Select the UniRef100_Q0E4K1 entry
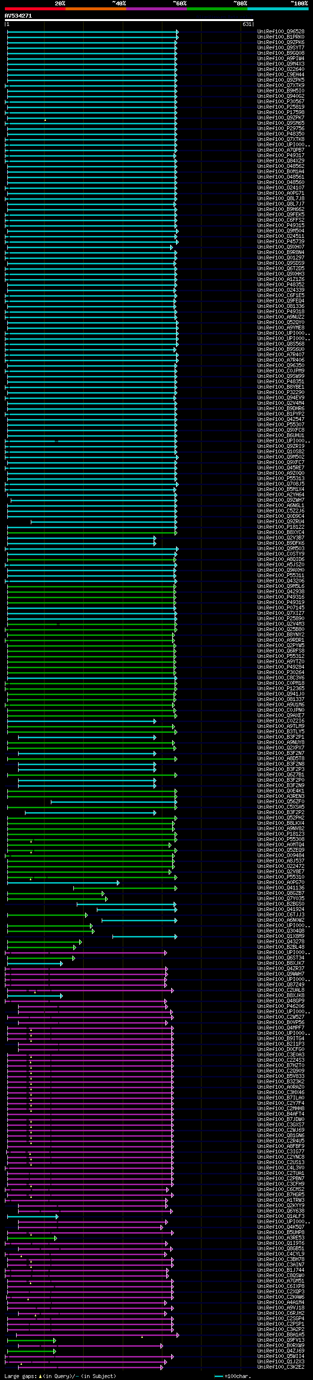This screenshot has width=313, height=1380. 281,791
